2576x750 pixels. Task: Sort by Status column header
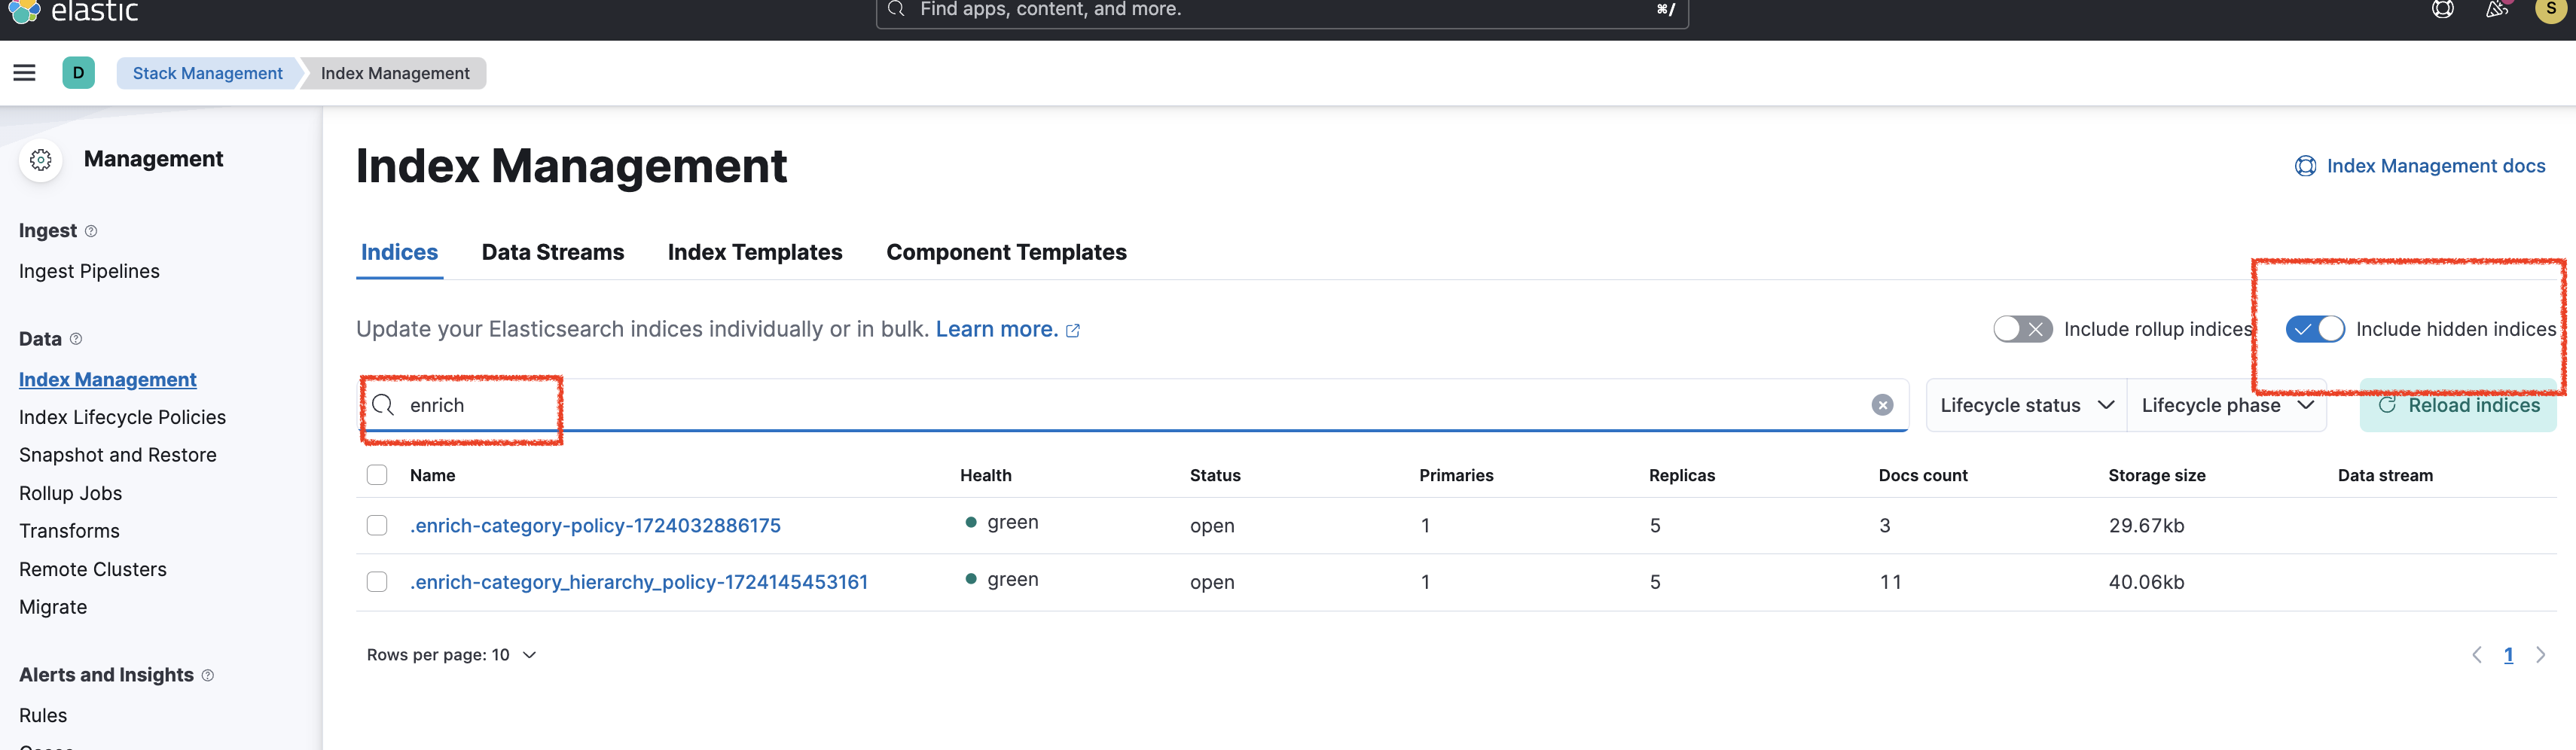1215,475
